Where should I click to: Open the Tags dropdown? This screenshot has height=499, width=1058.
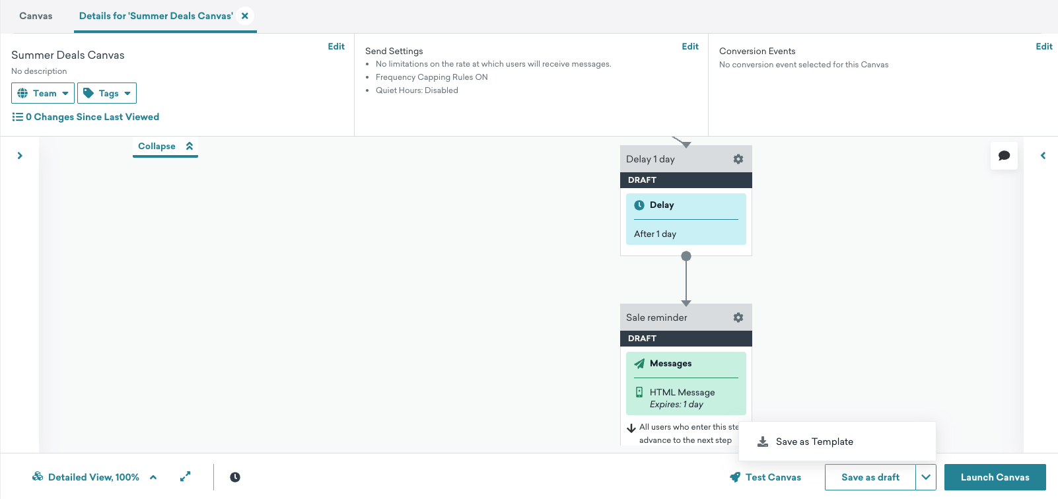tap(107, 93)
